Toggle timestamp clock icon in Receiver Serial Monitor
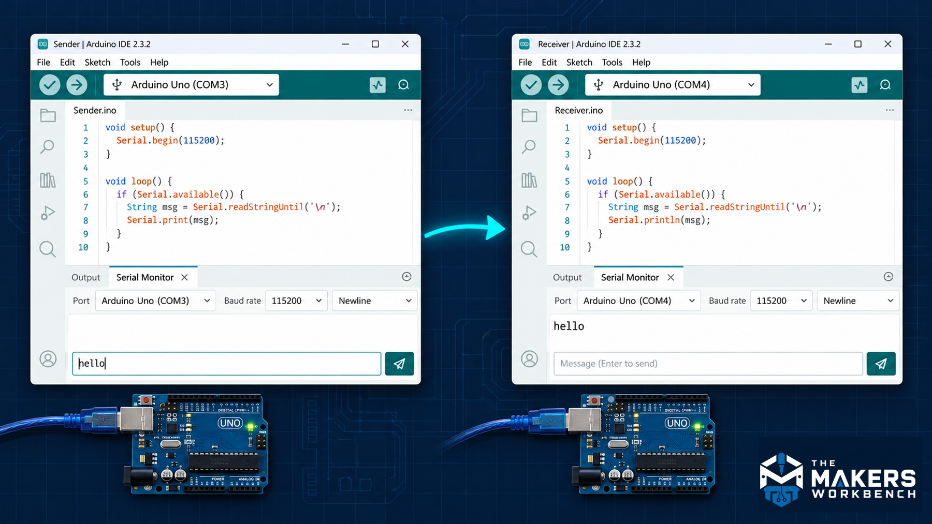The width and height of the screenshot is (932, 524). [889, 277]
